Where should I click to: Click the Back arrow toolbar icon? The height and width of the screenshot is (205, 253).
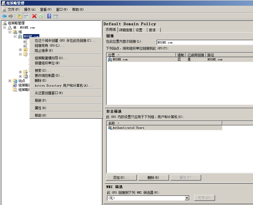click(4, 16)
